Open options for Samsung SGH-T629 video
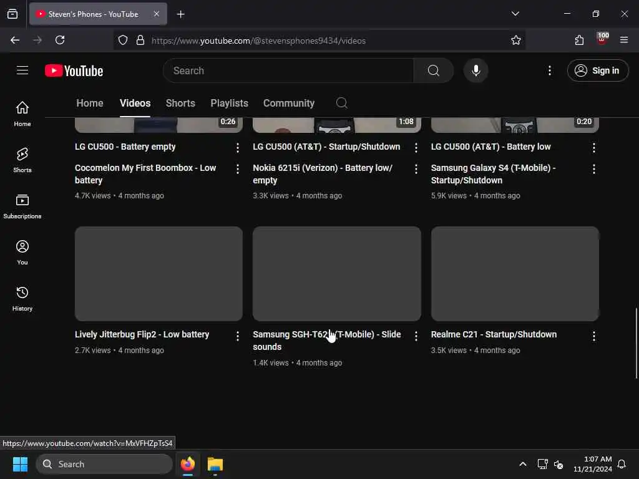Image resolution: width=639 pixels, height=479 pixels. [416, 336]
